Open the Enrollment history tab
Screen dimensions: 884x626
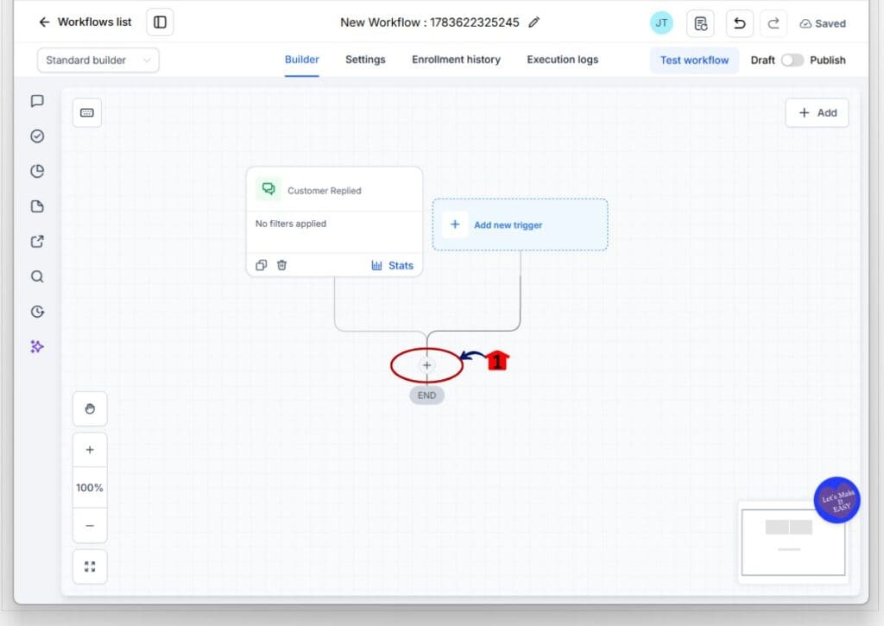pyautogui.click(x=456, y=60)
